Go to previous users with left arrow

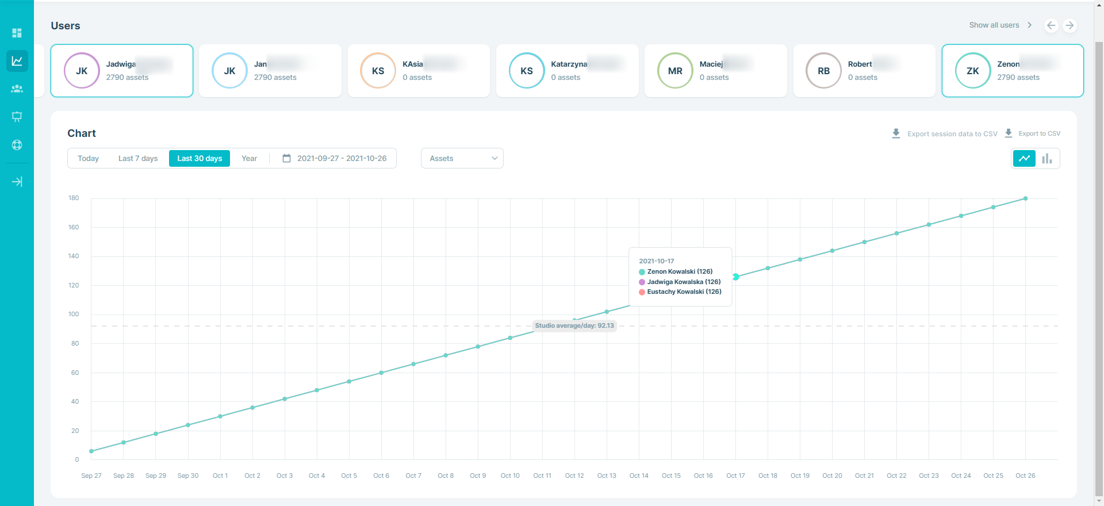point(1051,25)
